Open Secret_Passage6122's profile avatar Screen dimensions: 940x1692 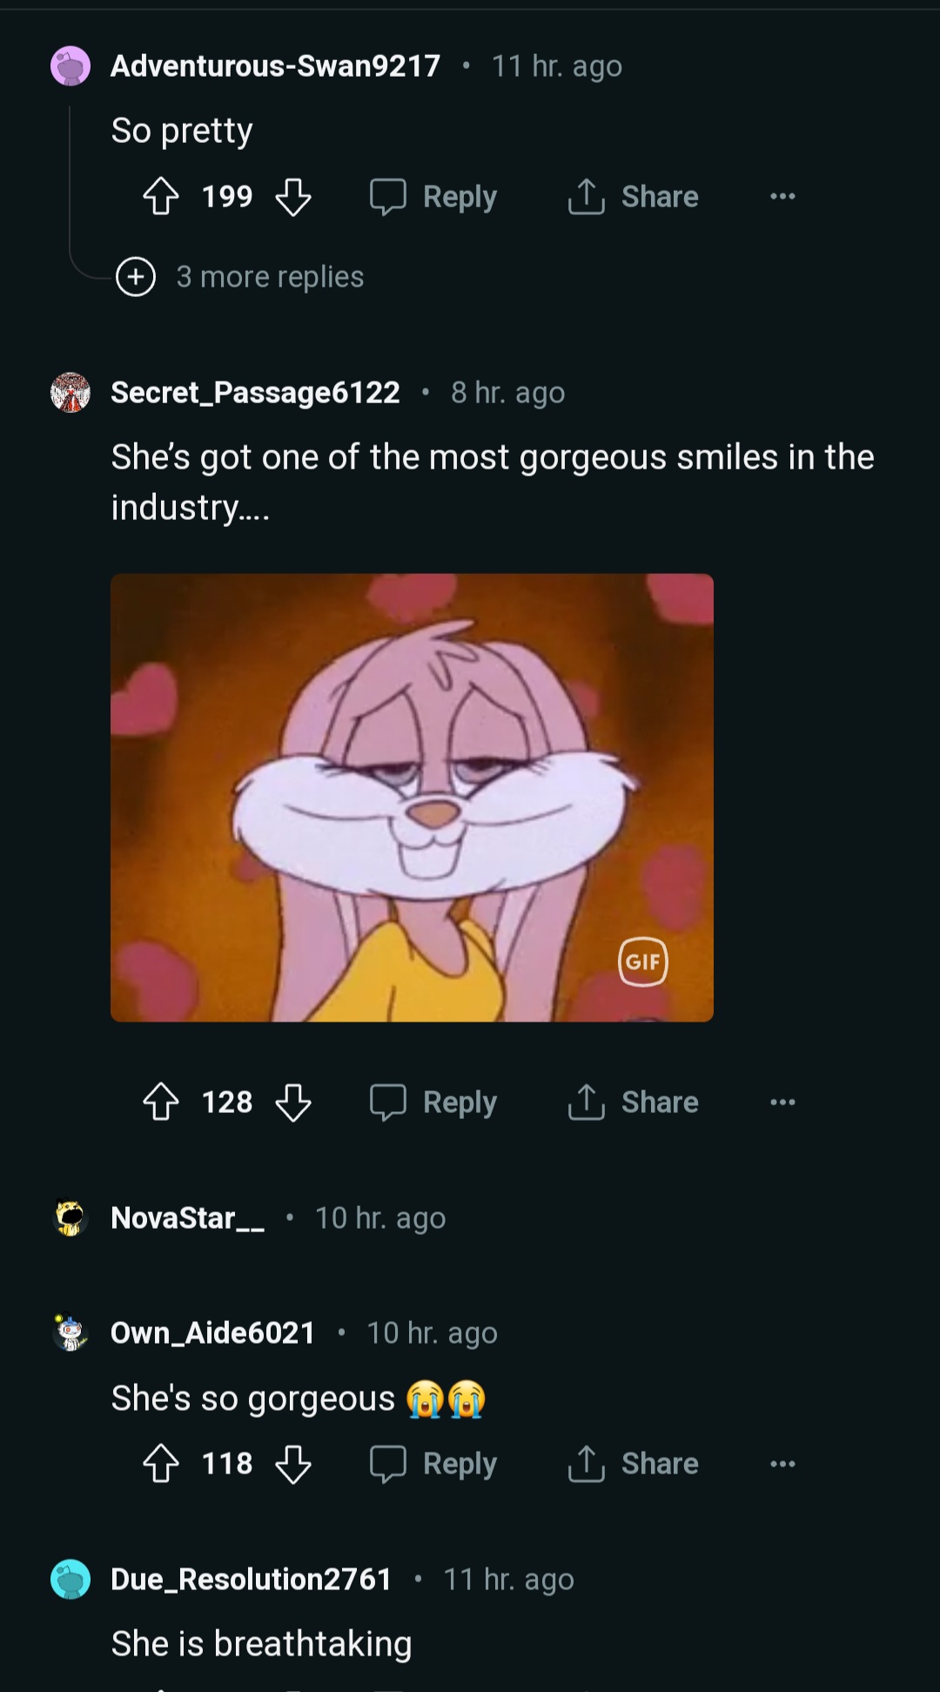pos(70,393)
